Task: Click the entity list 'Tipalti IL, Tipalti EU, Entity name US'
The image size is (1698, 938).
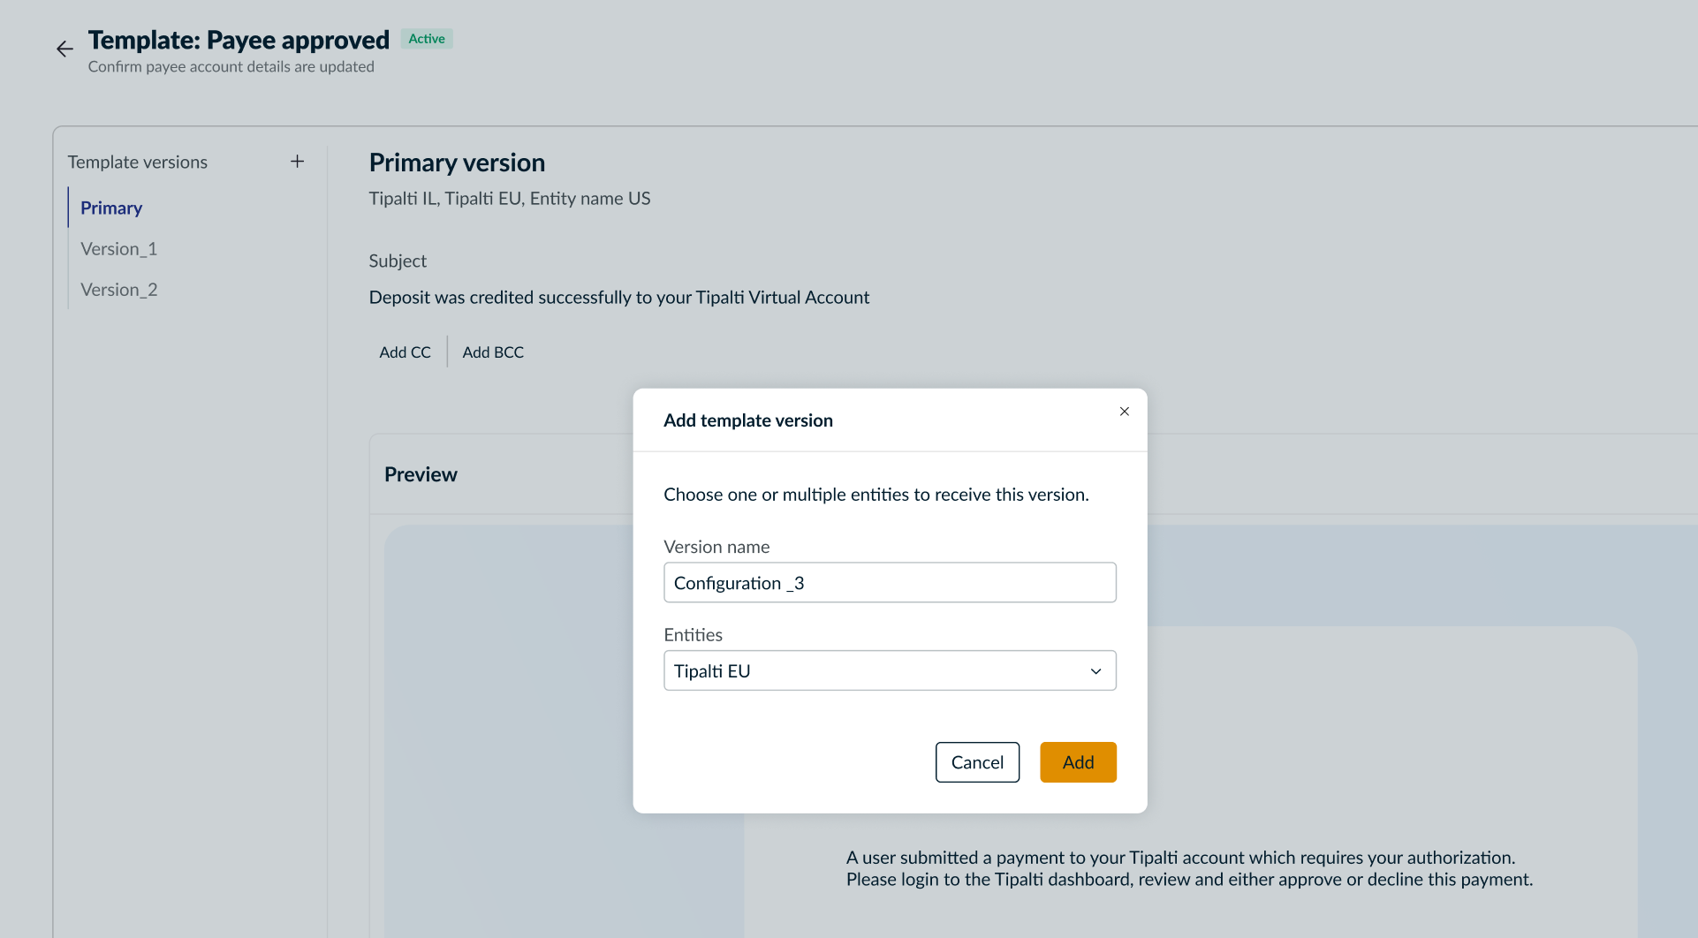Action: [x=510, y=198]
